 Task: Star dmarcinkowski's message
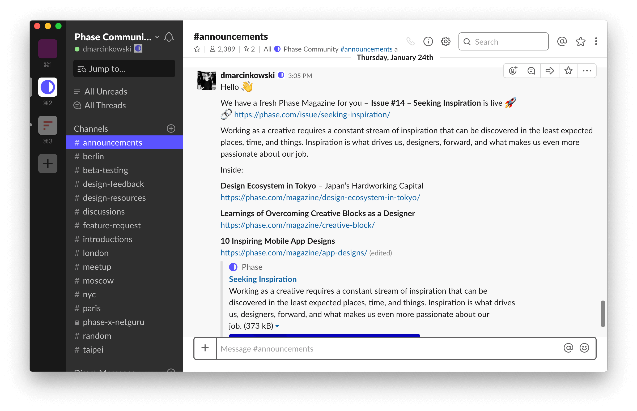click(568, 70)
